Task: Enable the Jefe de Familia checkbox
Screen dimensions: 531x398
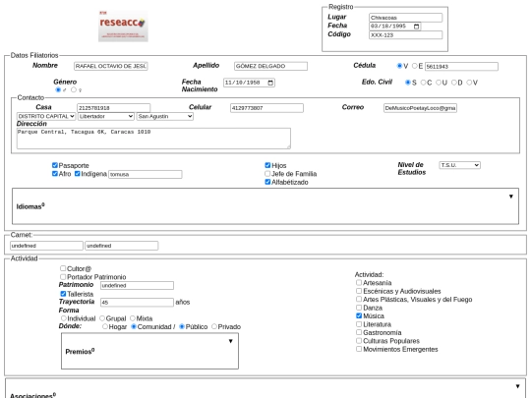Action: pos(267,174)
